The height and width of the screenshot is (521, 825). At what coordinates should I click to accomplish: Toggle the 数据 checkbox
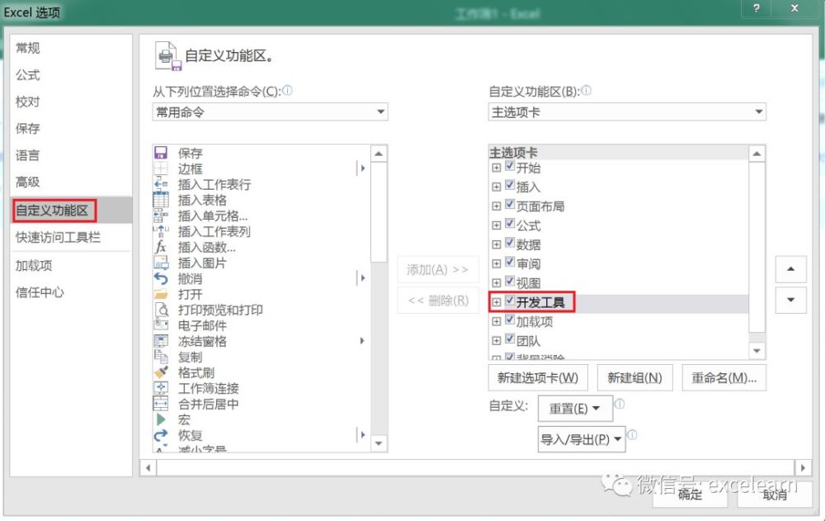[509, 243]
